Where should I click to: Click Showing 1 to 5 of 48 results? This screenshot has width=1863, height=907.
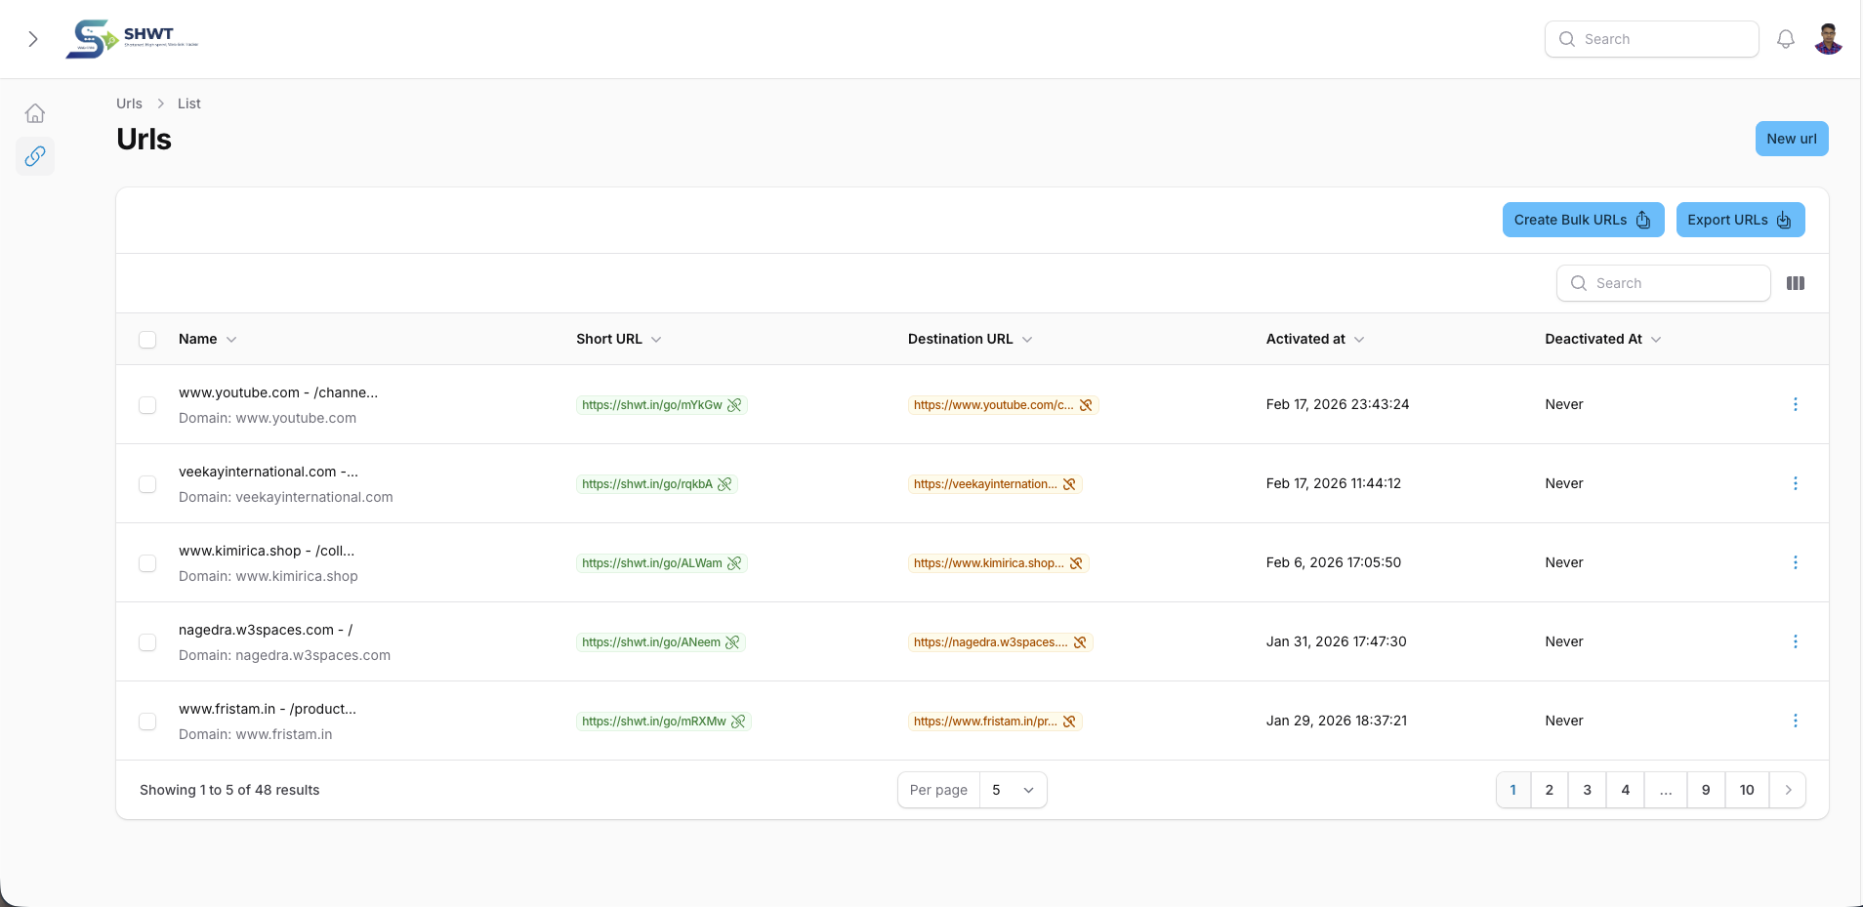point(229,790)
